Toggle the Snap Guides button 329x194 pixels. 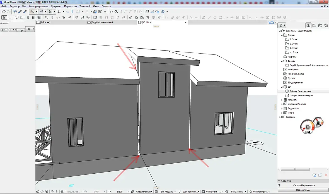pyautogui.click(x=41, y=11)
